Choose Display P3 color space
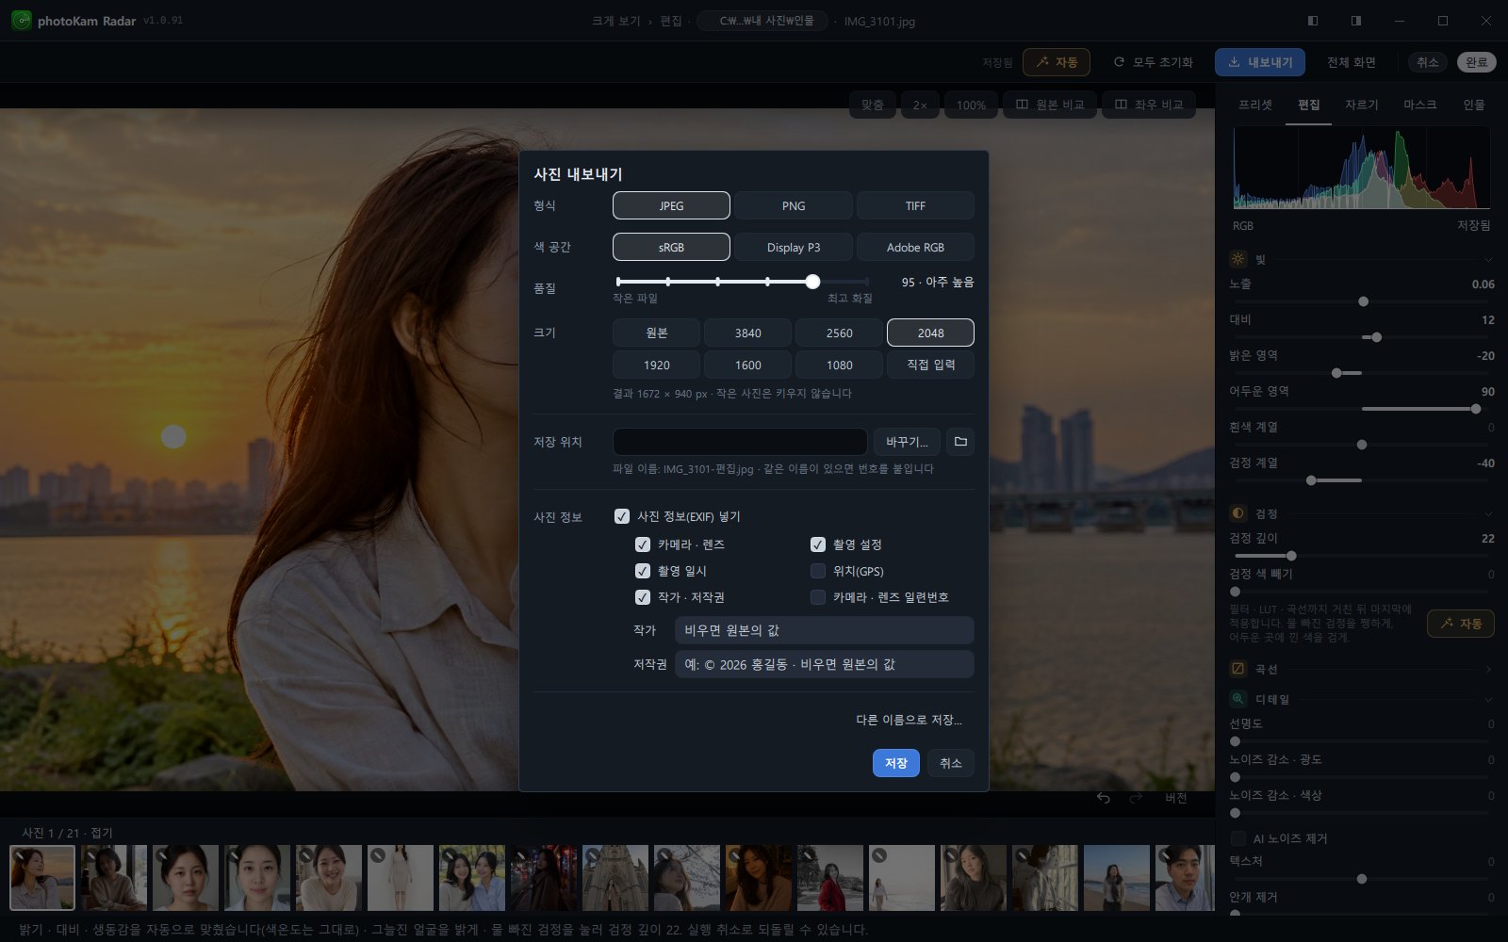 tap(794, 247)
